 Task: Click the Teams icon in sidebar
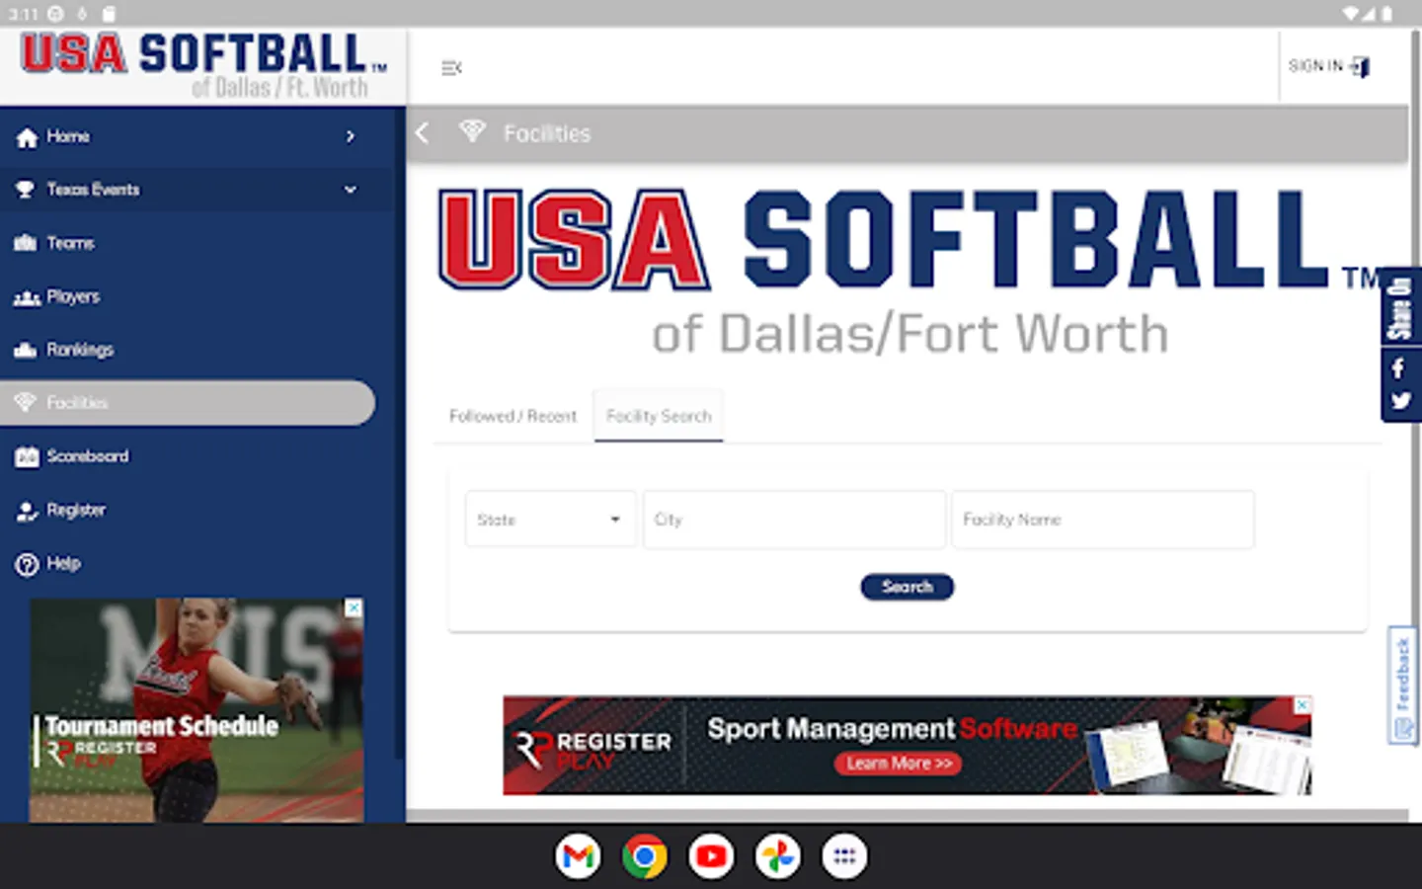[x=26, y=243]
